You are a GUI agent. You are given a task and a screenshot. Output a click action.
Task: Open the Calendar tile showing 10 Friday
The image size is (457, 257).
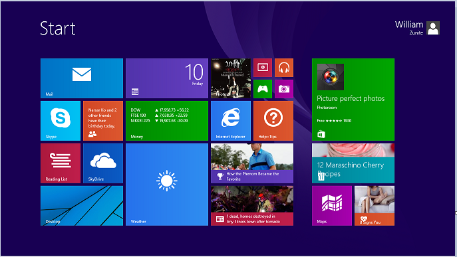click(167, 78)
